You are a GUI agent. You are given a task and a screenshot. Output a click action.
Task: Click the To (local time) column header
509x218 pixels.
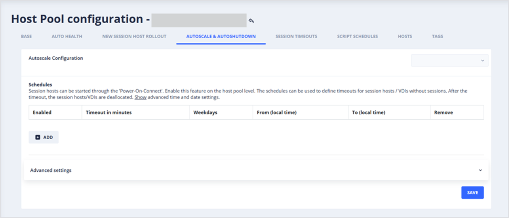pyautogui.click(x=369, y=113)
